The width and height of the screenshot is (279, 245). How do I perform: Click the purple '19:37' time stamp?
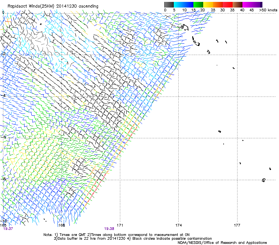[8, 229]
